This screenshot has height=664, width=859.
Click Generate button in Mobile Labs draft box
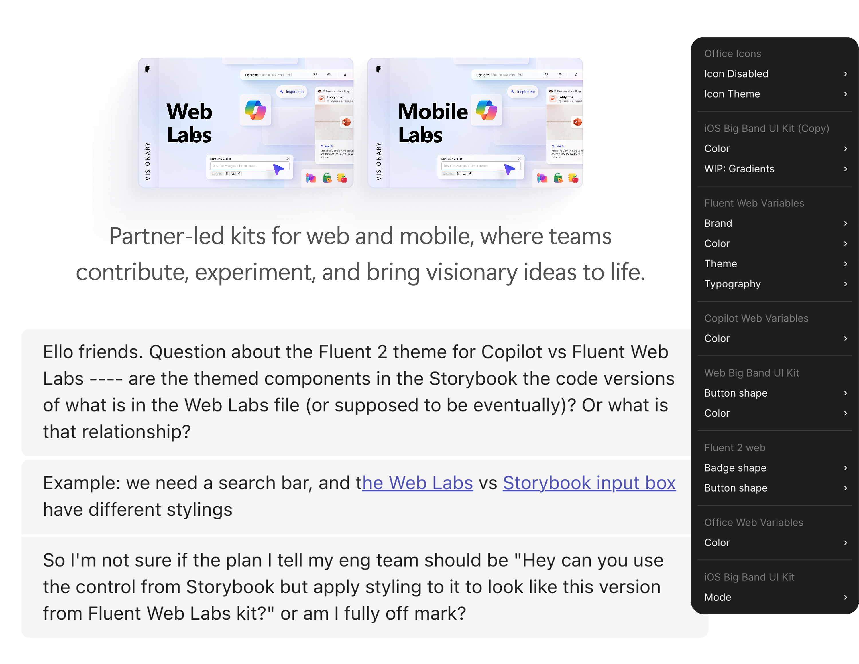tap(448, 174)
